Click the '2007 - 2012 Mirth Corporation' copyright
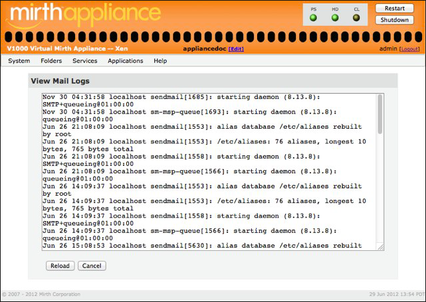The width and height of the screenshot is (426, 302). (41, 294)
